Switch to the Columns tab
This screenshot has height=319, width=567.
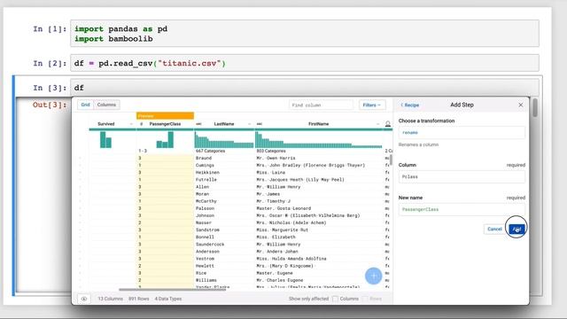point(106,105)
